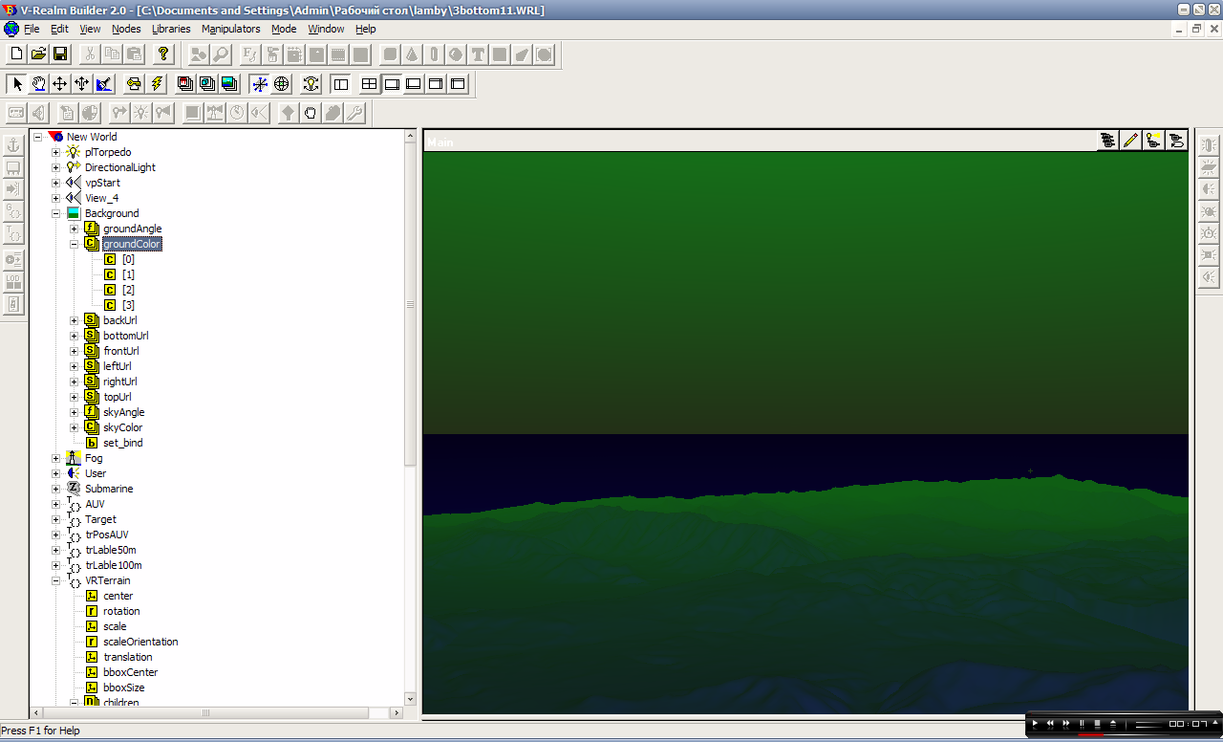Open the Window menu
This screenshot has height=742, width=1223.
tap(326, 29)
